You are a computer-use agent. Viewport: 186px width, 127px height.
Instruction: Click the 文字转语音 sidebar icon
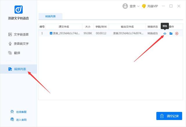pyautogui.click(x=10, y=34)
